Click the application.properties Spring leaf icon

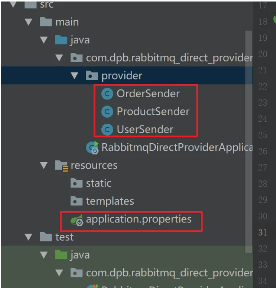(x=77, y=220)
